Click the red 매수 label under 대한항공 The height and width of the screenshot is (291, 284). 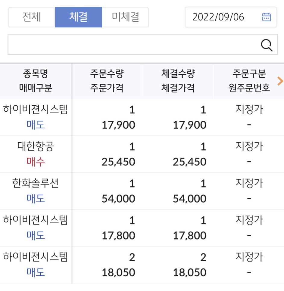(36, 162)
